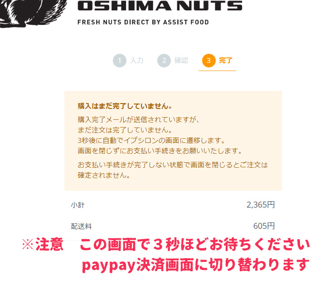The height and width of the screenshot is (293, 334).
Task: Click the red ※注意 wait message
Action: click(166, 244)
